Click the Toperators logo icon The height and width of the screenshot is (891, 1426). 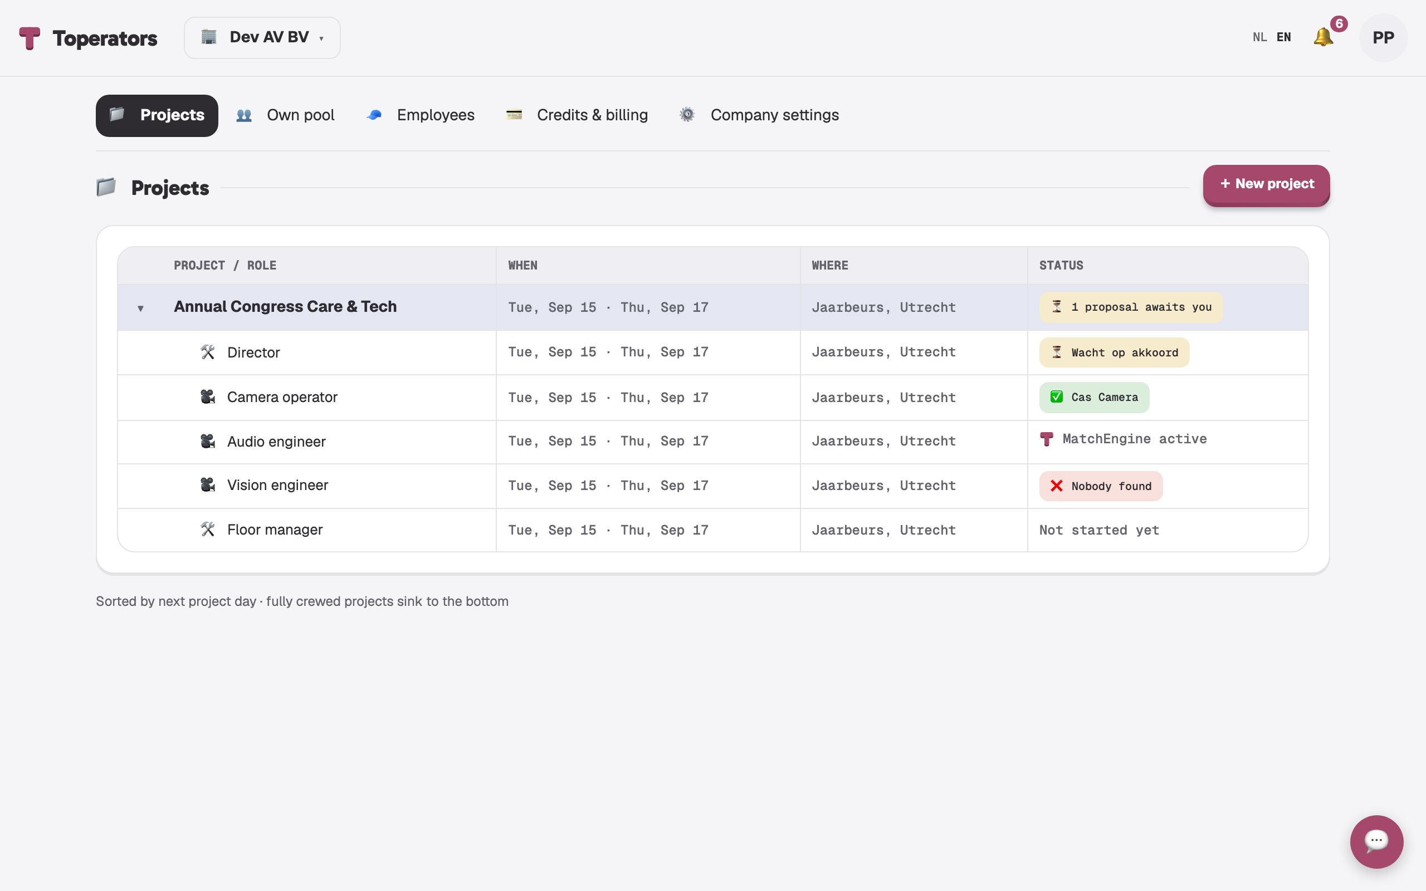(x=30, y=38)
